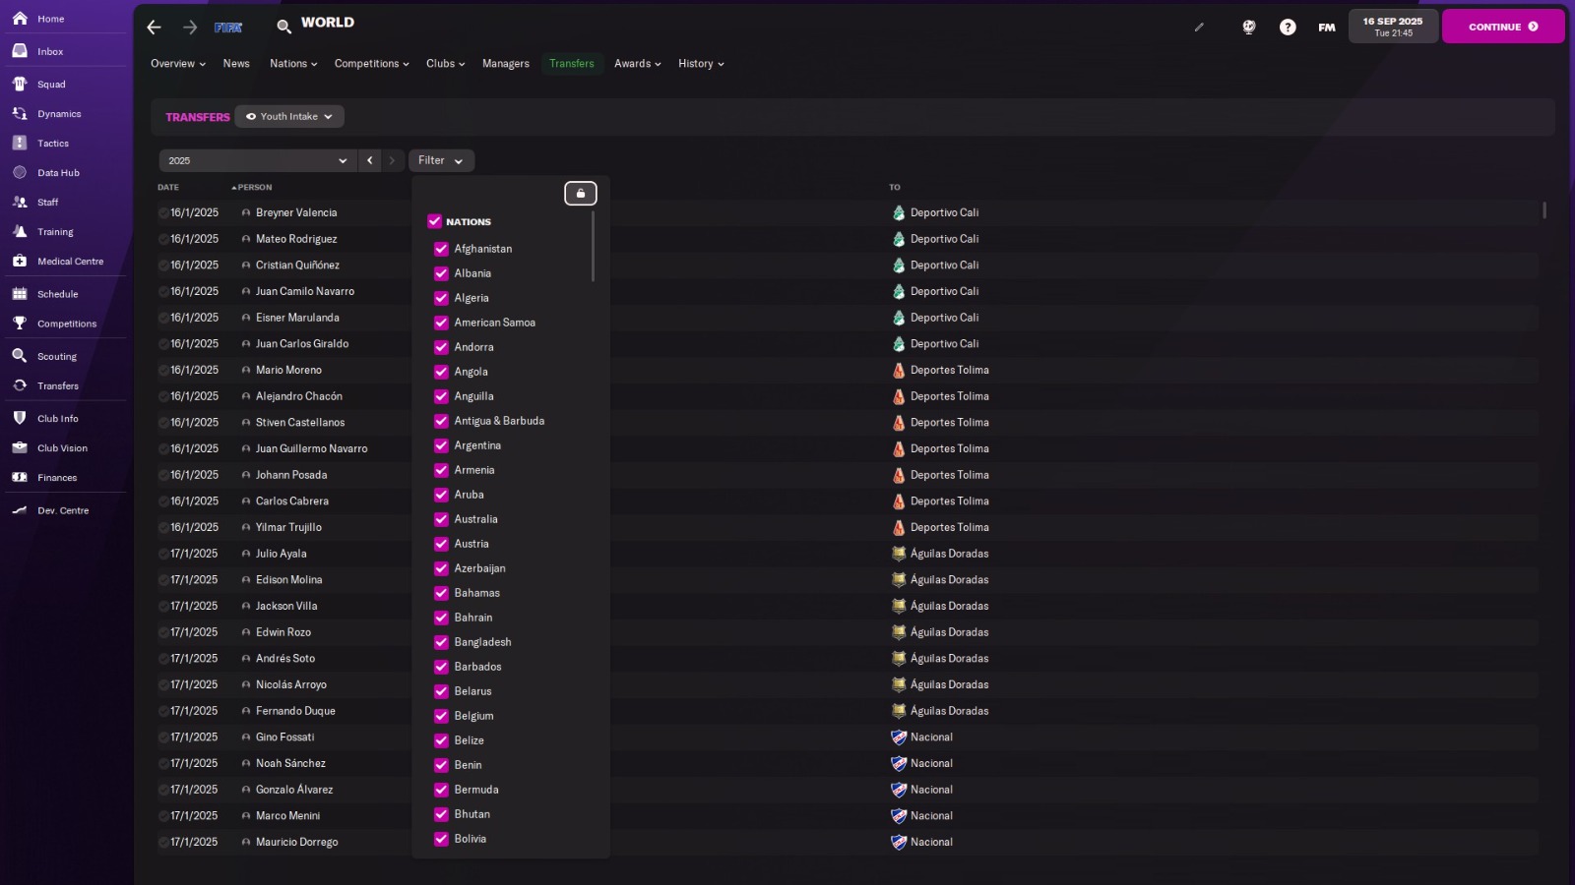Click the search magnifier icon
Image resolution: width=1575 pixels, height=885 pixels.
coord(283,24)
